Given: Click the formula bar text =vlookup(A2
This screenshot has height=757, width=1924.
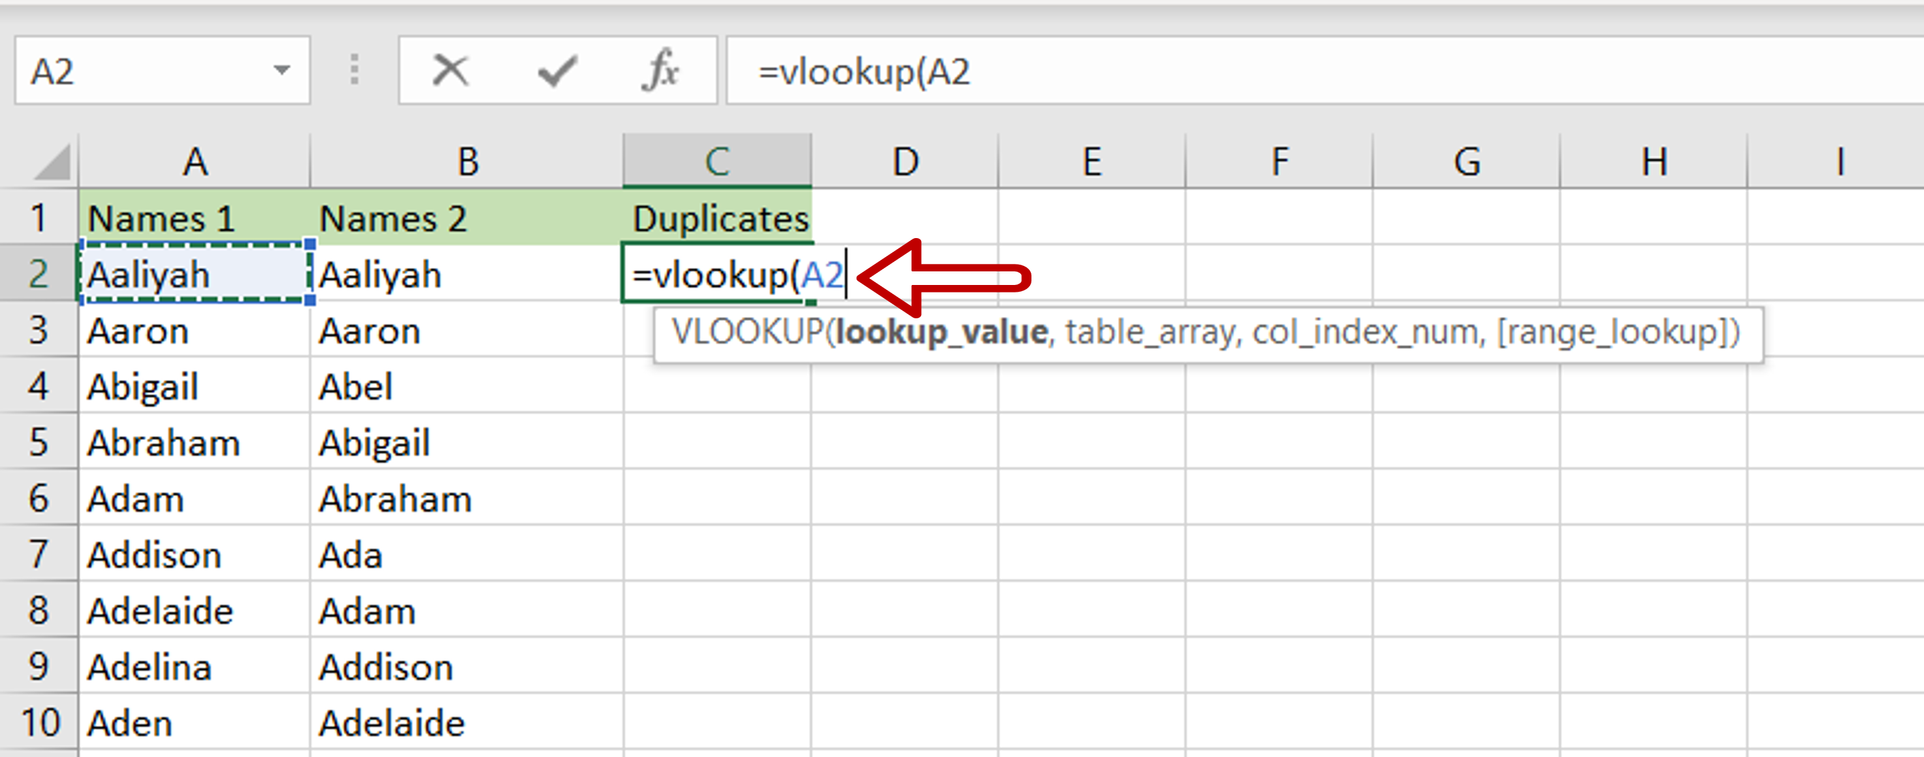Looking at the screenshot, I should click(x=864, y=72).
